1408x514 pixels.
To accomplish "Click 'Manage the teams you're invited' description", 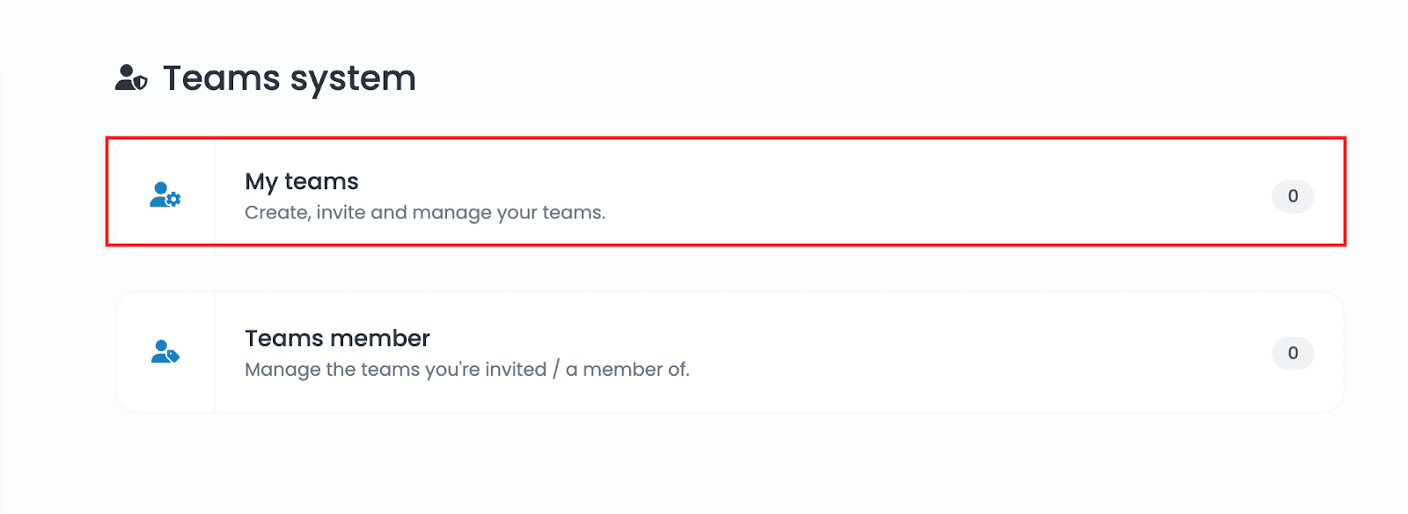I will [x=395, y=370].
